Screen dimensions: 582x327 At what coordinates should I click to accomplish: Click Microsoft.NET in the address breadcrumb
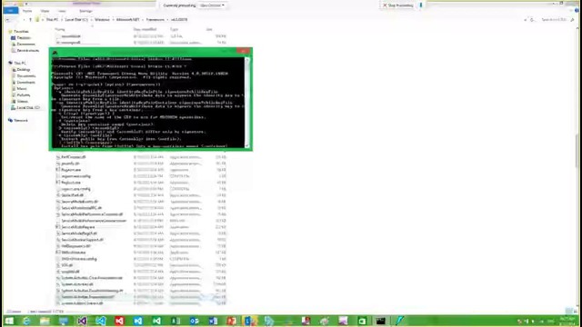(127, 20)
